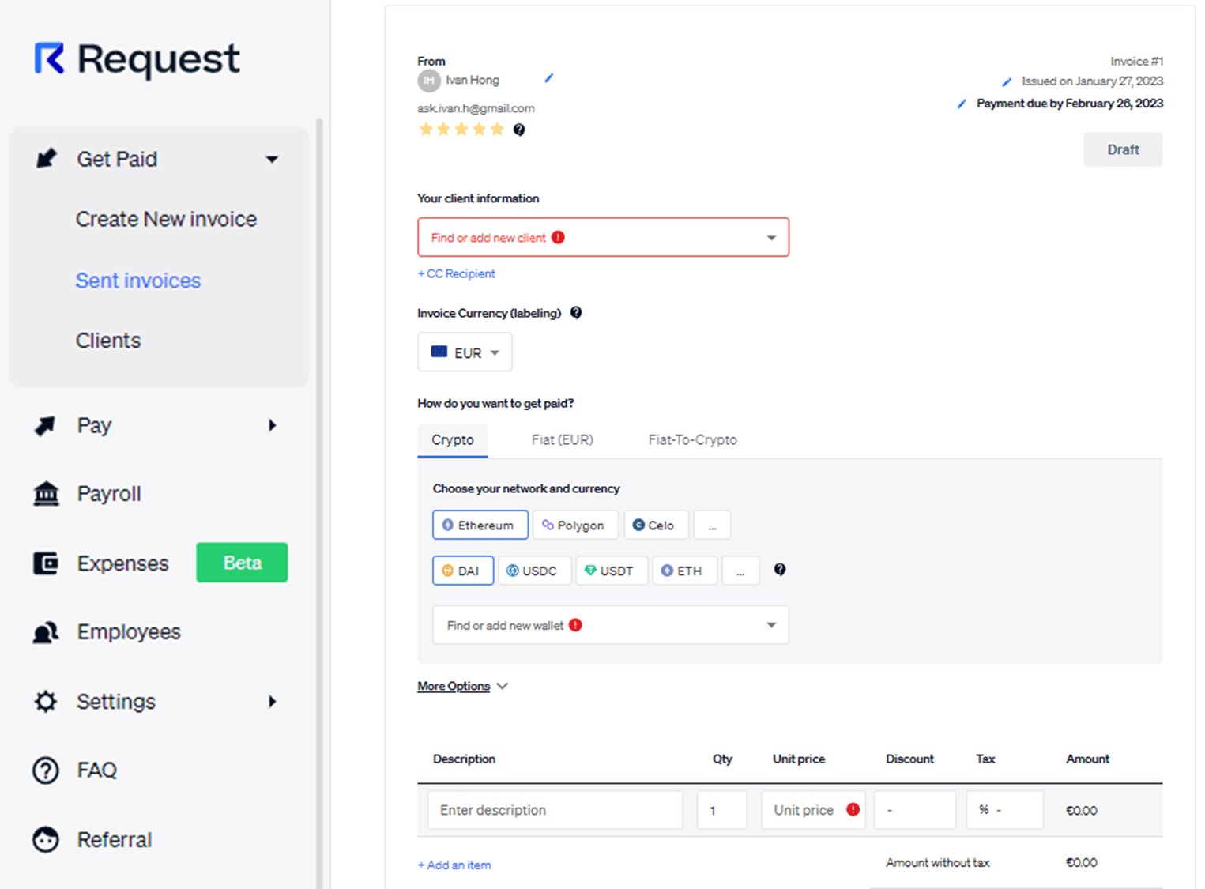Click the red warning icon in wallet field

click(x=576, y=625)
